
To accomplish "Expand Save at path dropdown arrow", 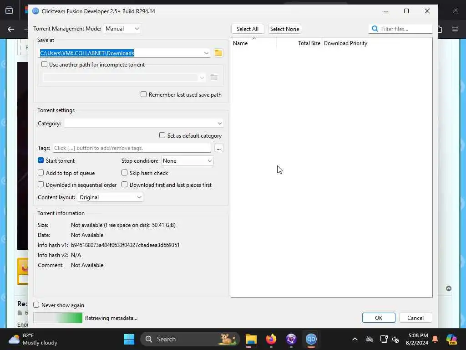I will [x=206, y=53].
